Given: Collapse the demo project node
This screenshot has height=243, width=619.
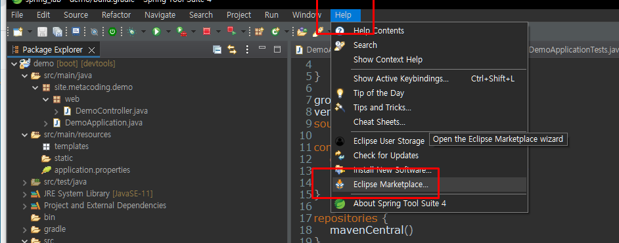Looking at the screenshot, I should 14,64.
